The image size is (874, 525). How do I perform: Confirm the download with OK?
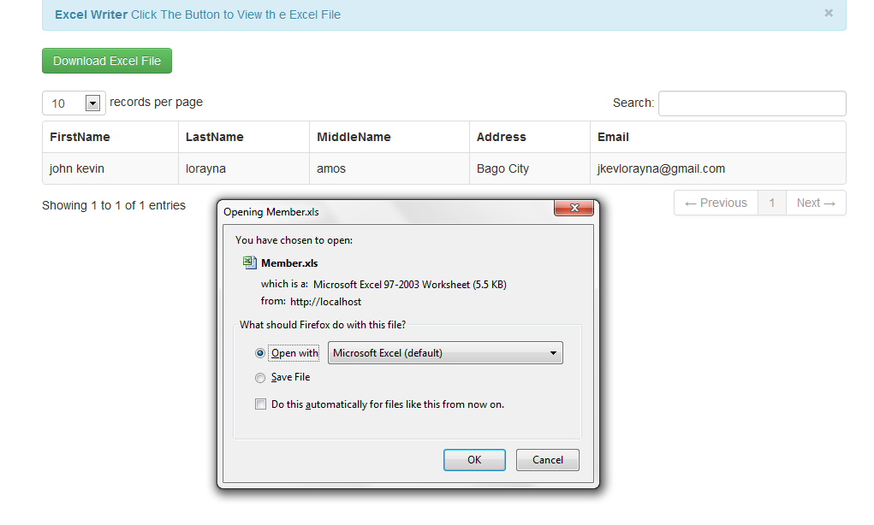tap(474, 460)
